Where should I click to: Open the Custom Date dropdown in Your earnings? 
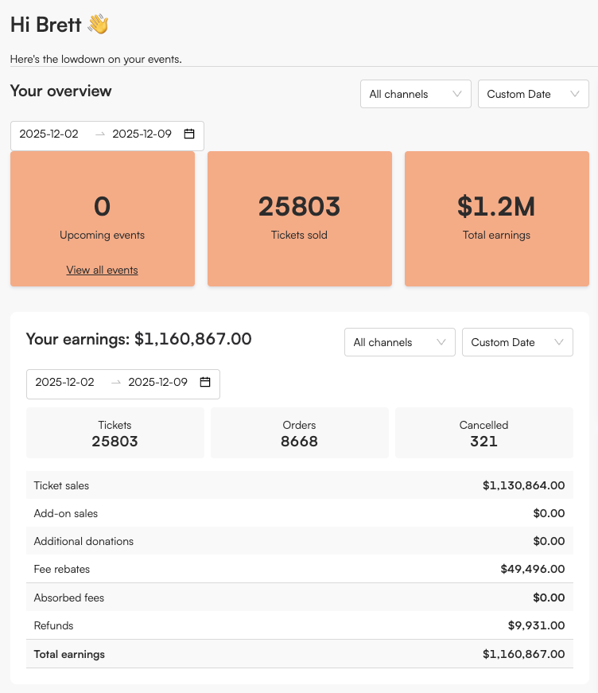517,342
